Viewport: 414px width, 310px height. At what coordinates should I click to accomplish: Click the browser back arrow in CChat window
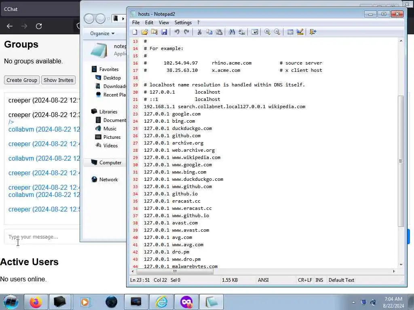[x=10, y=26]
